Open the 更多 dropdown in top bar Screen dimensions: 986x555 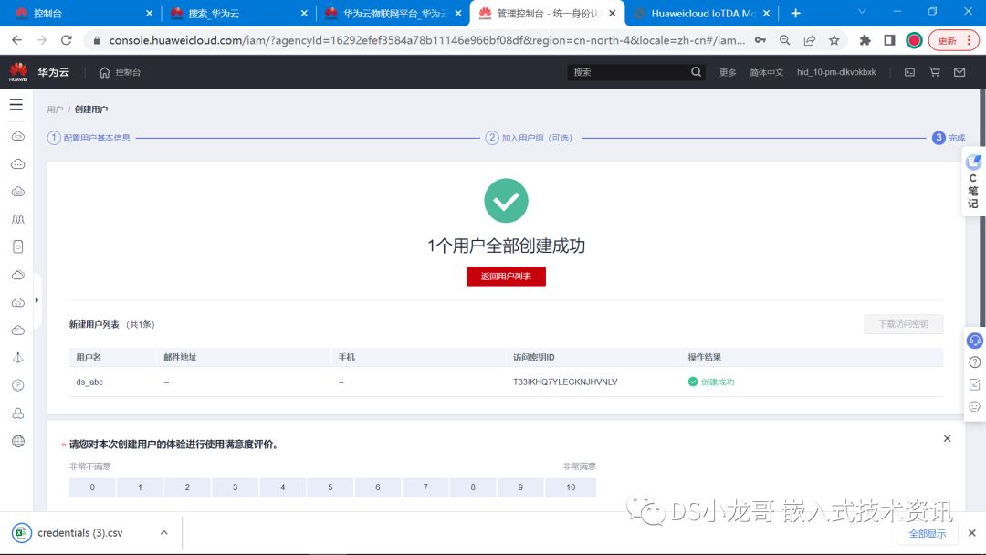tap(728, 72)
